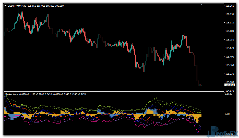Click the 105.490 price axis label
Viewport: 239px width, 138px height.
click(230, 57)
